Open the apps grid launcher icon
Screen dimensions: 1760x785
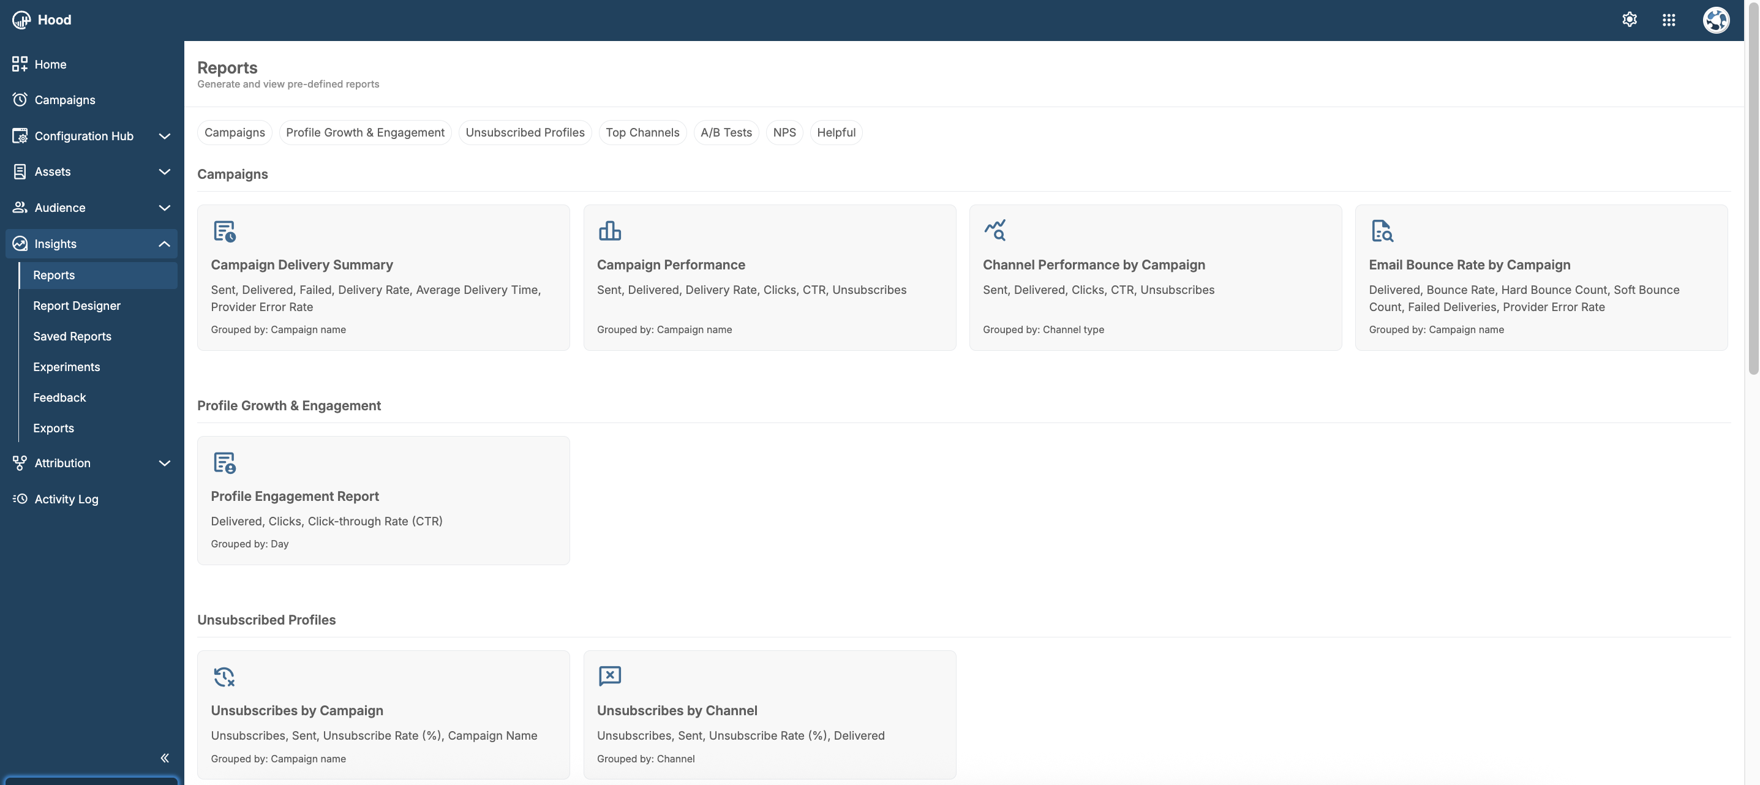(1668, 20)
